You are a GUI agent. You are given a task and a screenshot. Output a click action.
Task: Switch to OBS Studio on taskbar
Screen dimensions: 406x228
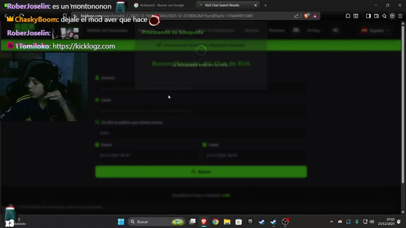point(285,222)
